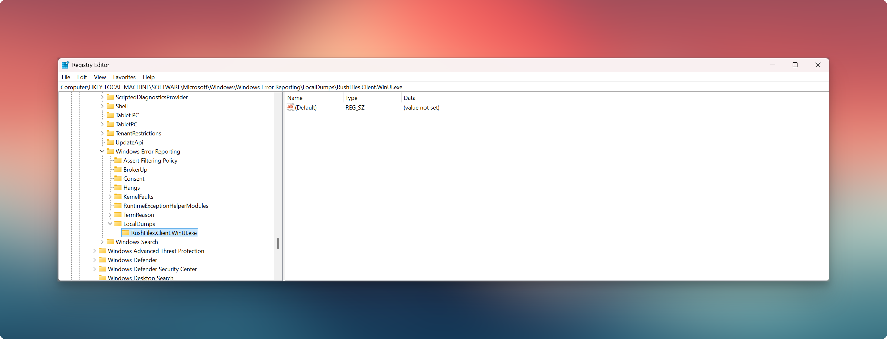
Task: Click the registry path address bar
Action: [443, 87]
